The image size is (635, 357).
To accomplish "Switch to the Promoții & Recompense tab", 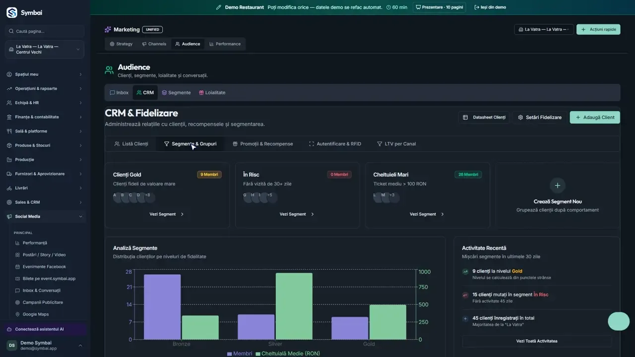I will tap(263, 144).
